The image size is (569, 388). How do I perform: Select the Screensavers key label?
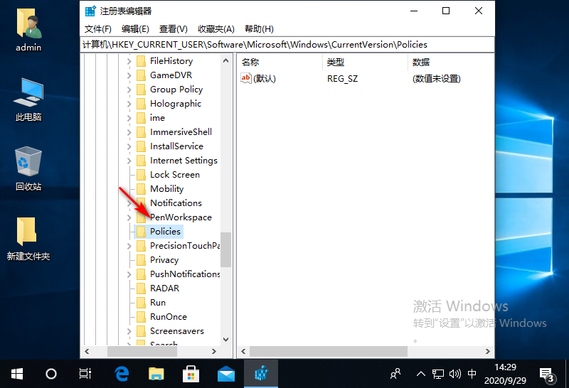177,331
